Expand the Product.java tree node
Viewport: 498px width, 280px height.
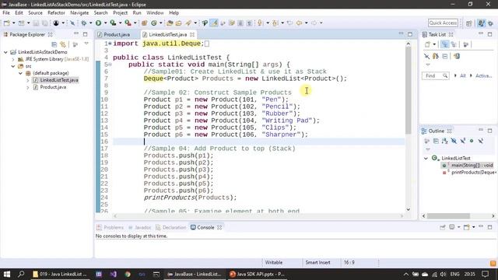pos(28,87)
